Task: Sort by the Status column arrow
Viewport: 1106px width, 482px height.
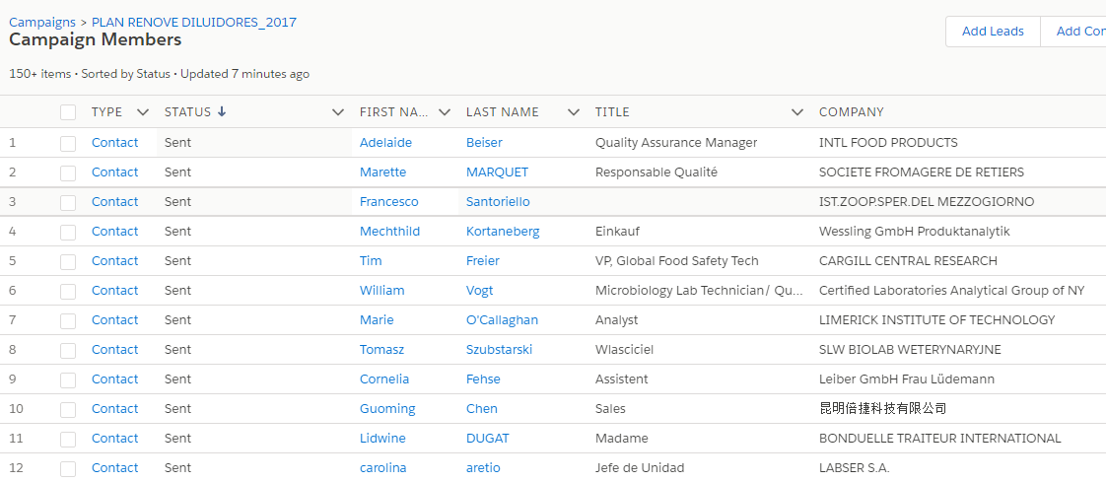Action: 222,111
